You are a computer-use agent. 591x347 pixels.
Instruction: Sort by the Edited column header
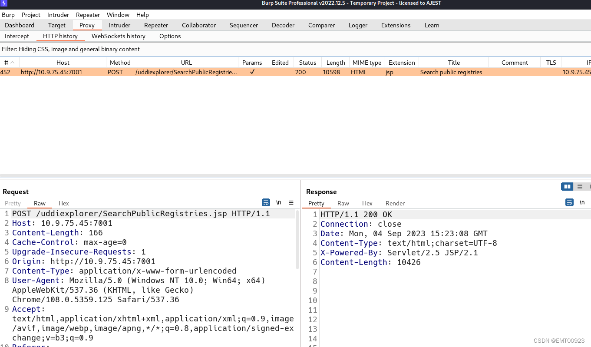[280, 63]
